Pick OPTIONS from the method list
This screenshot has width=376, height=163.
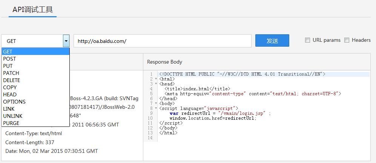coord(36,102)
